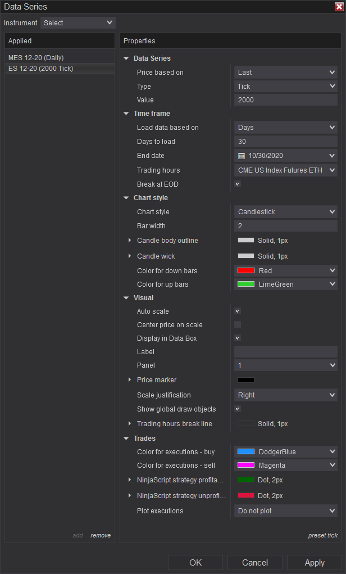The height and width of the screenshot is (574, 346).
Task: Open the Instrument Select dropdown
Action: pyautogui.click(x=78, y=23)
